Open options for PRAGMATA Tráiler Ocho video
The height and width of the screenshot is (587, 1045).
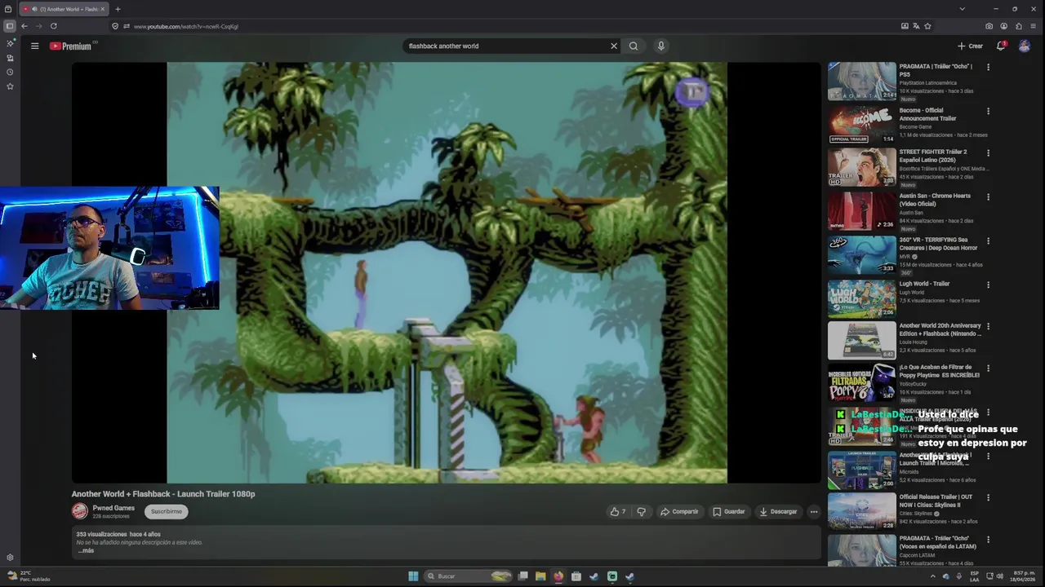click(988, 67)
